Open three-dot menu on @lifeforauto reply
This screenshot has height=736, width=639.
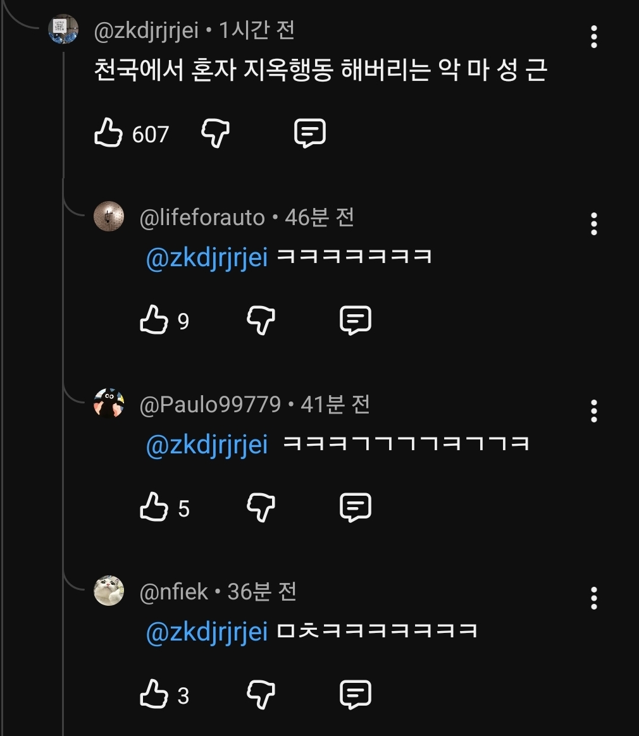pos(593,224)
